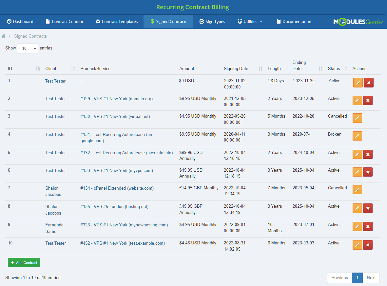This screenshot has height=286, width=387.
Task: Click the Recurring Contract Billing title
Action: [192, 7]
